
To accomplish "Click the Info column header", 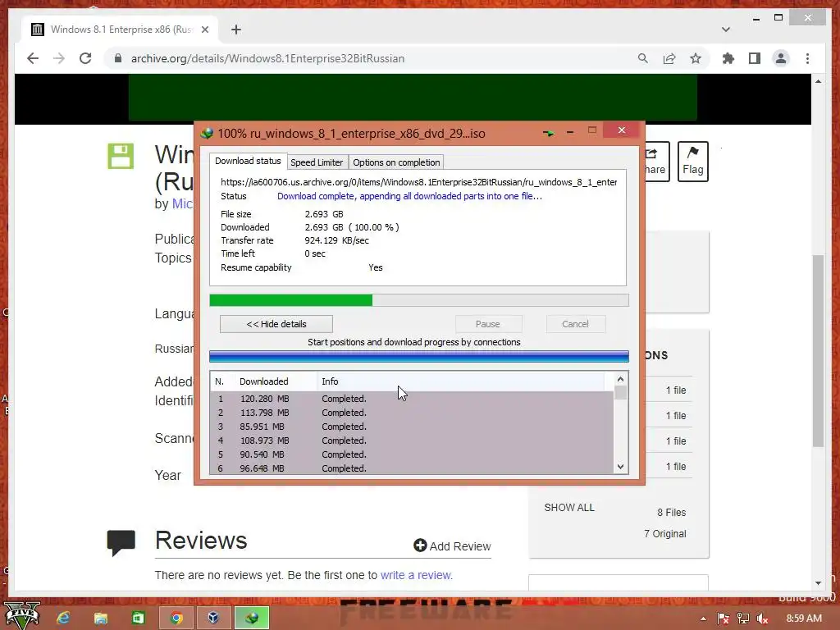I will (330, 381).
